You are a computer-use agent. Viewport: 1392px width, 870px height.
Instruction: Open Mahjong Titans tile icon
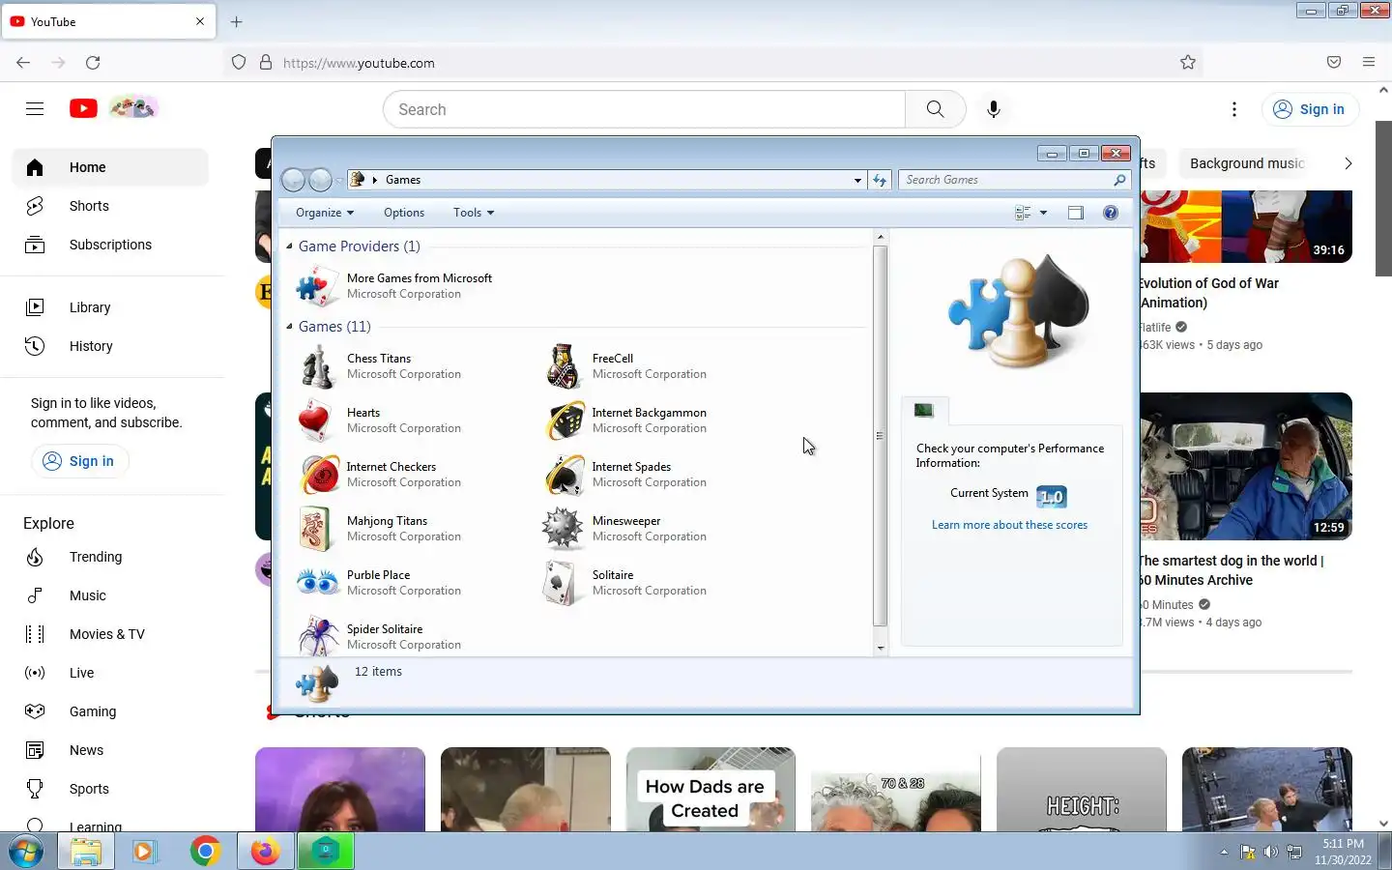pos(317,529)
